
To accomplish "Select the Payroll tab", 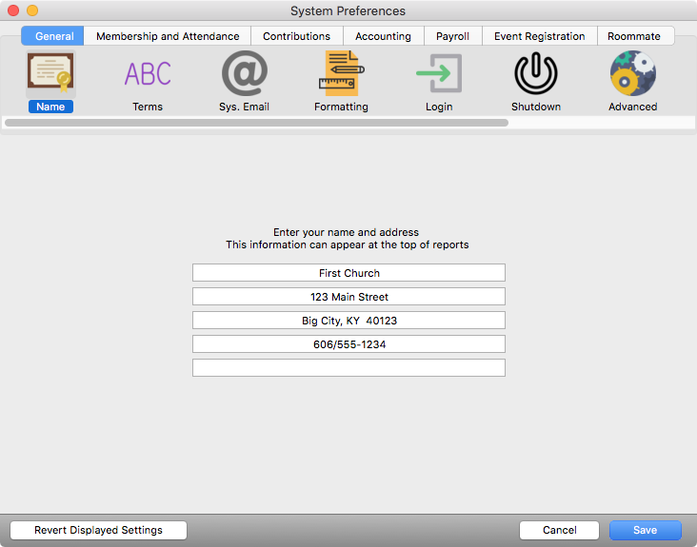I will (452, 36).
